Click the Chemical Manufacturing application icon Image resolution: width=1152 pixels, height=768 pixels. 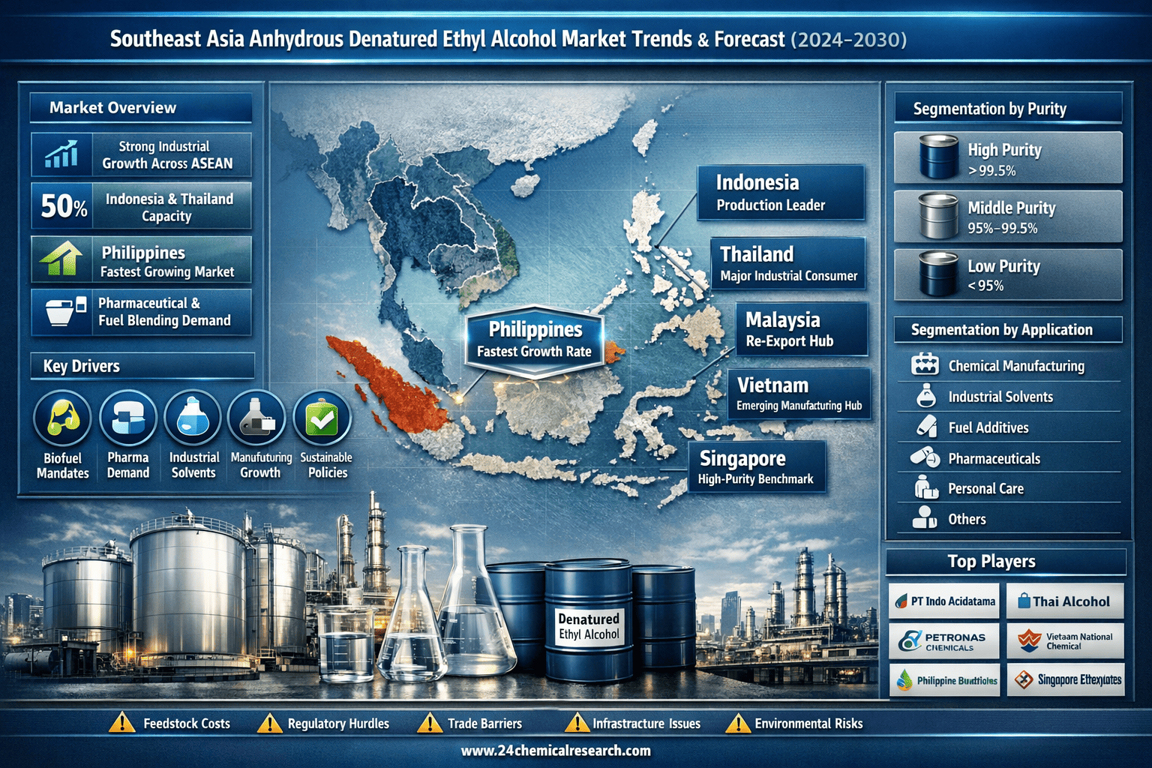[925, 365]
